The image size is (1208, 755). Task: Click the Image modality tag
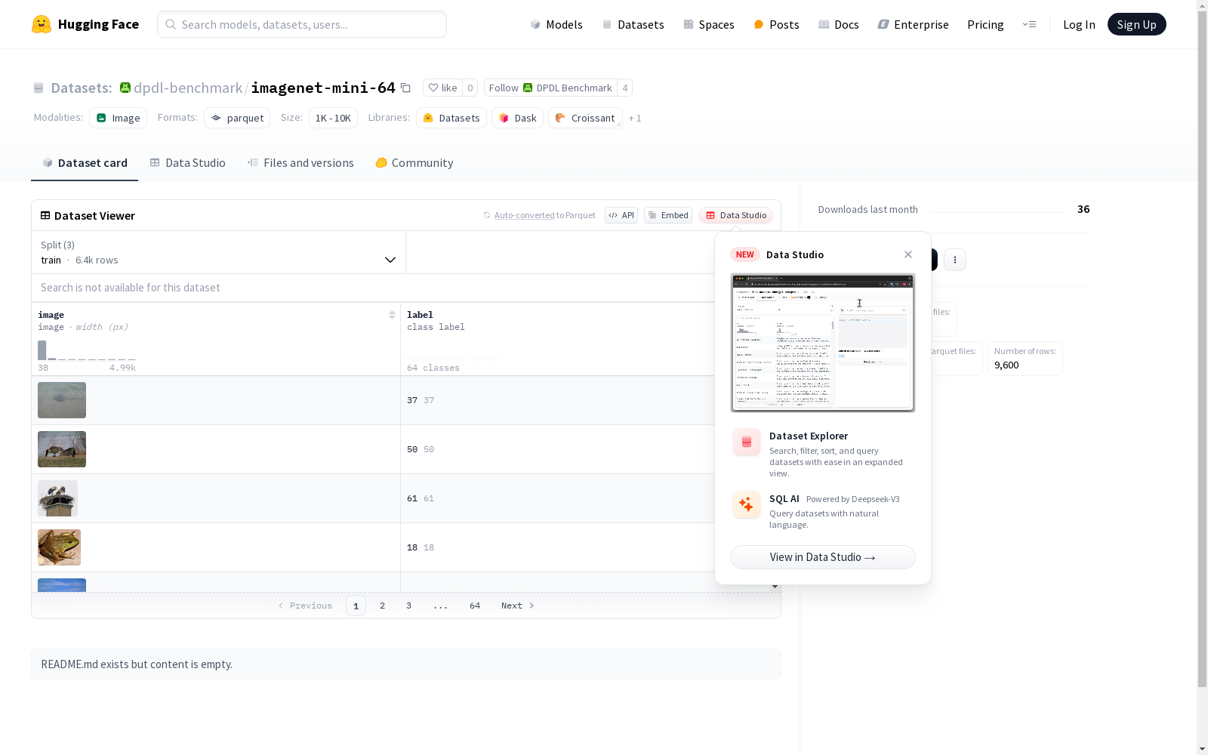click(x=118, y=118)
